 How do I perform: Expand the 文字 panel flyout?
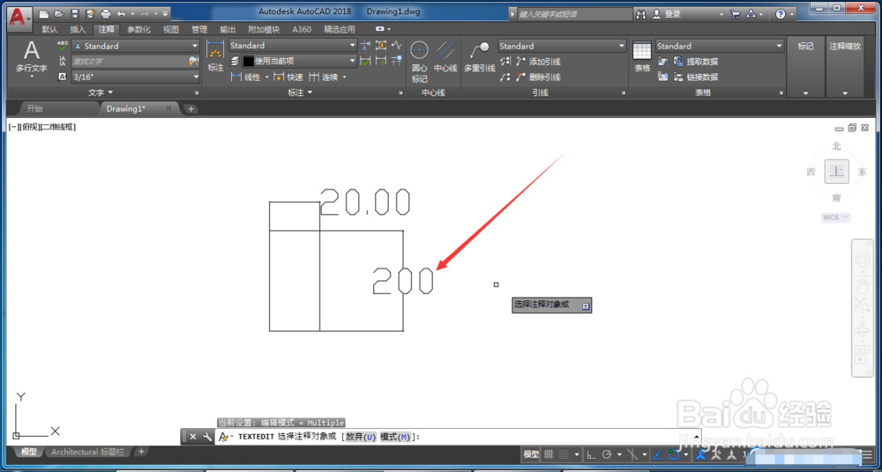point(101,92)
